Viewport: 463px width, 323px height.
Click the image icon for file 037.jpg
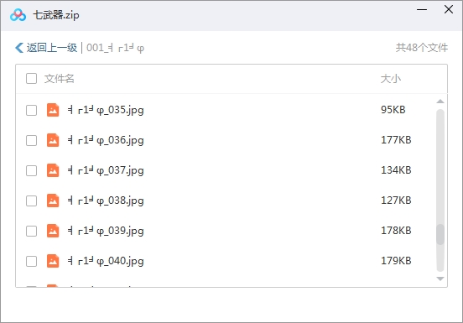coord(53,170)
